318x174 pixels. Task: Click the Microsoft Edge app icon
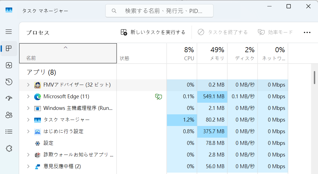[x=38, y=97]
